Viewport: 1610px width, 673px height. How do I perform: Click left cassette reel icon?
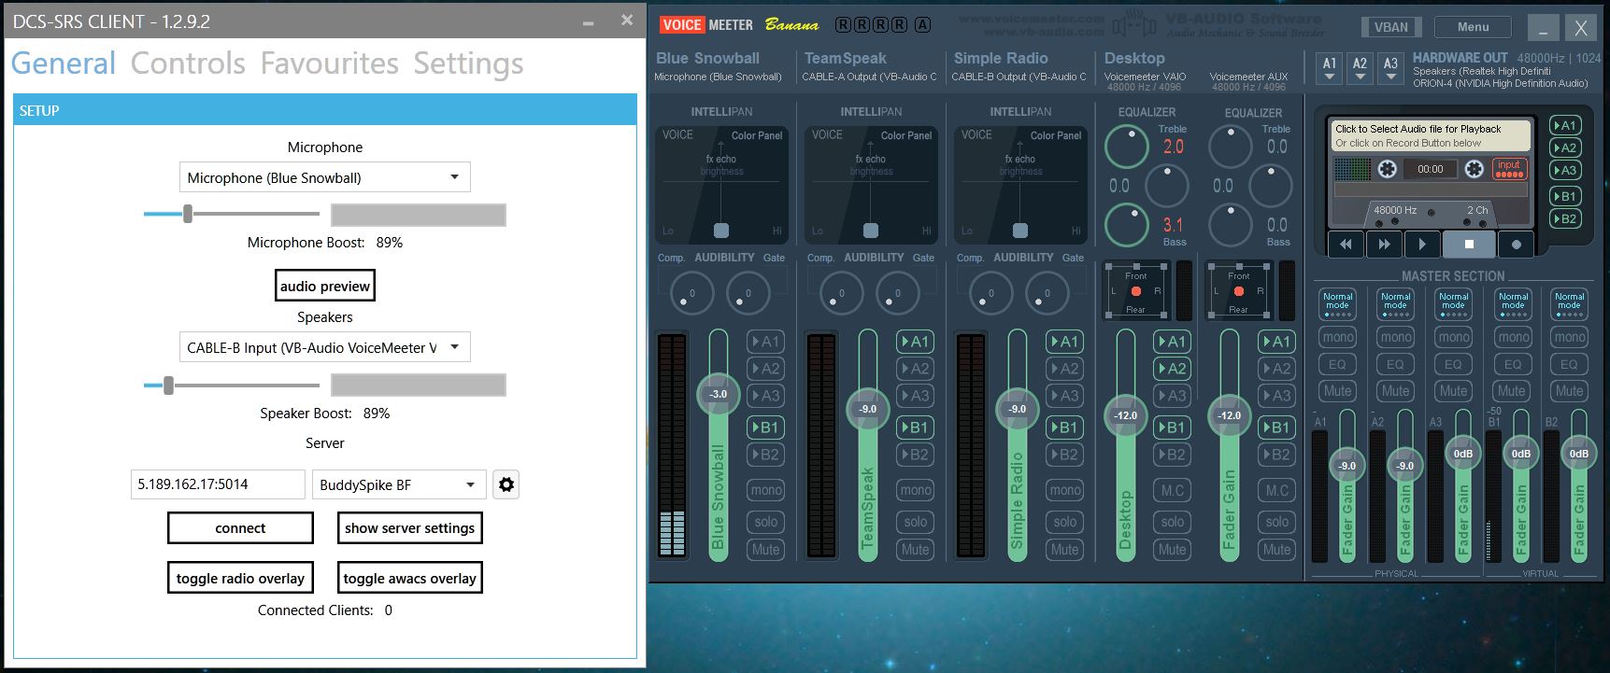[x=1388, y=169]
